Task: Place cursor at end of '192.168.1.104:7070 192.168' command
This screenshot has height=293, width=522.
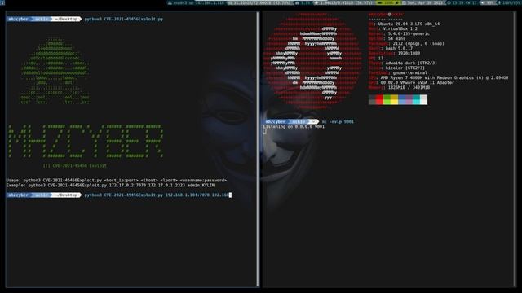Action: pos(229,195)
